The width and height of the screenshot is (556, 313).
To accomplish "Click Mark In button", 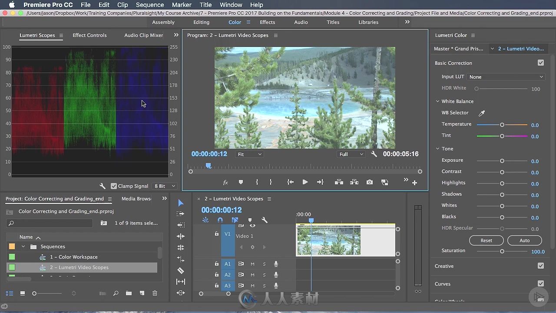I will click(x=257, y=182).
